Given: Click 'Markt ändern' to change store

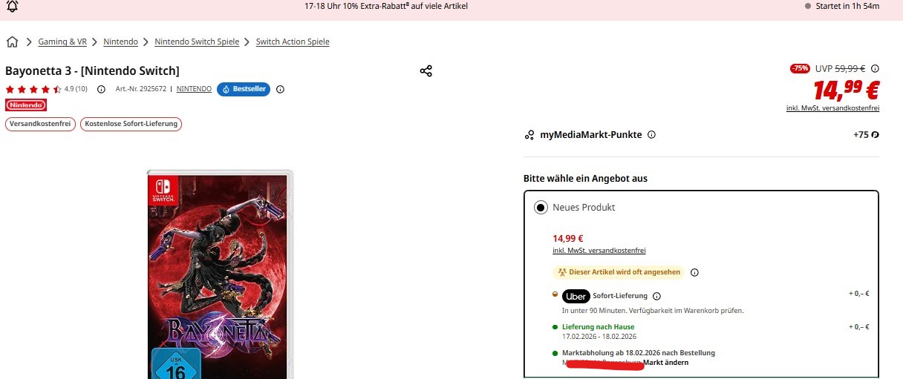Looking at the screenshot, I should tap(665, 363).
